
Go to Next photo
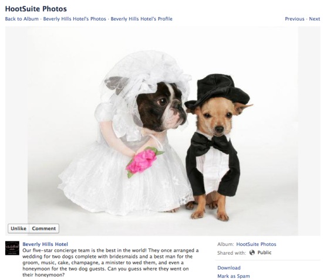point(314,19)
